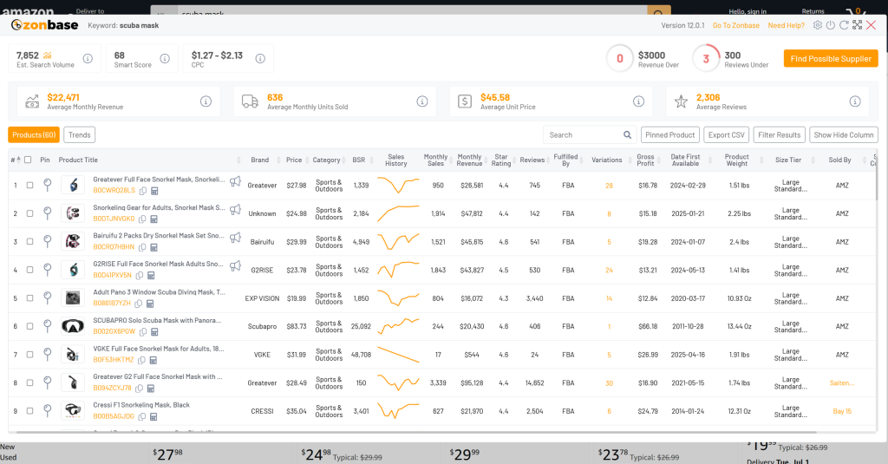Open Cressi F1 mask product thumbnail

point(73,411)
